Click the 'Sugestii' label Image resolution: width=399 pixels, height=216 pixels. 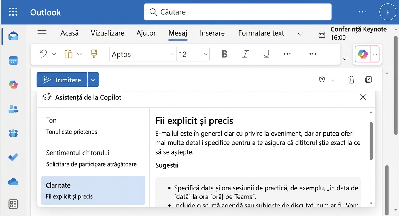pos(167,165)
